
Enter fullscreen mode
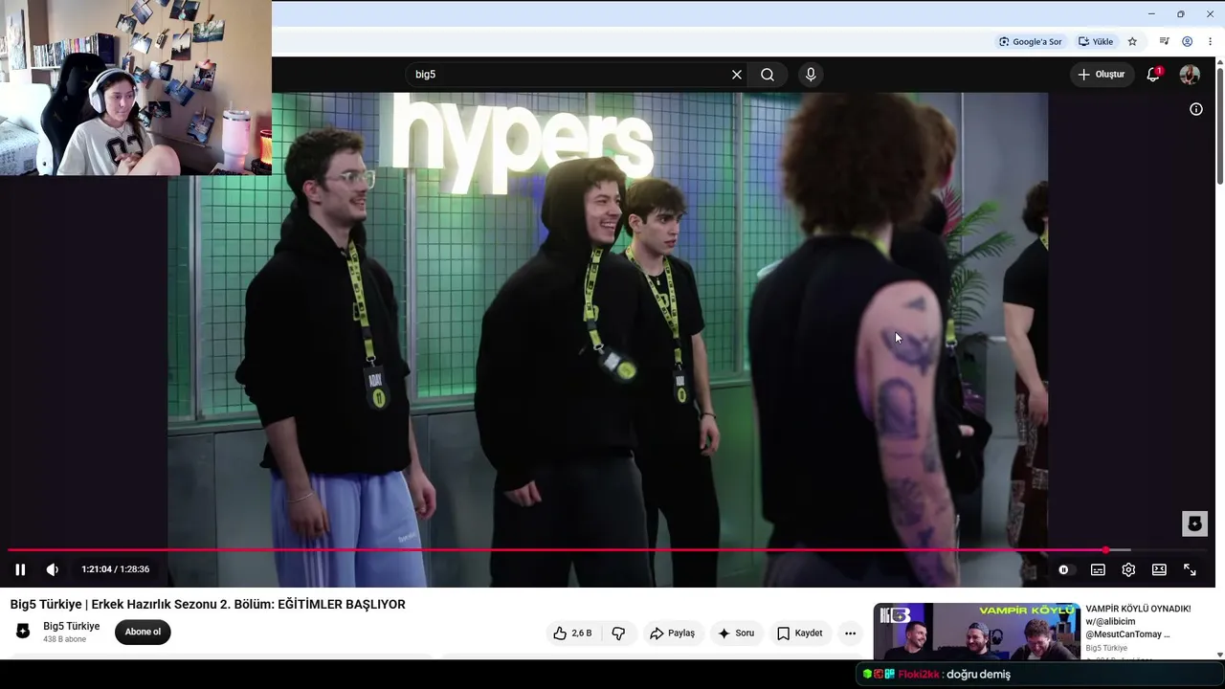[x=1190, y=569]
